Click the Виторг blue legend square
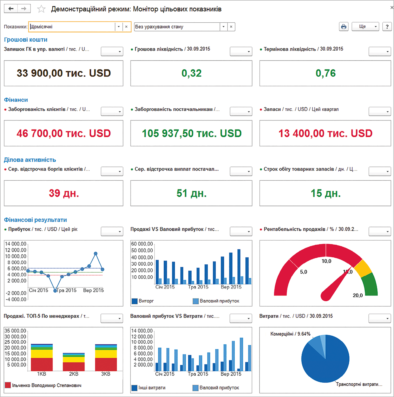The width and height of the screenshot is (394, 397). (x=134, y=301)
